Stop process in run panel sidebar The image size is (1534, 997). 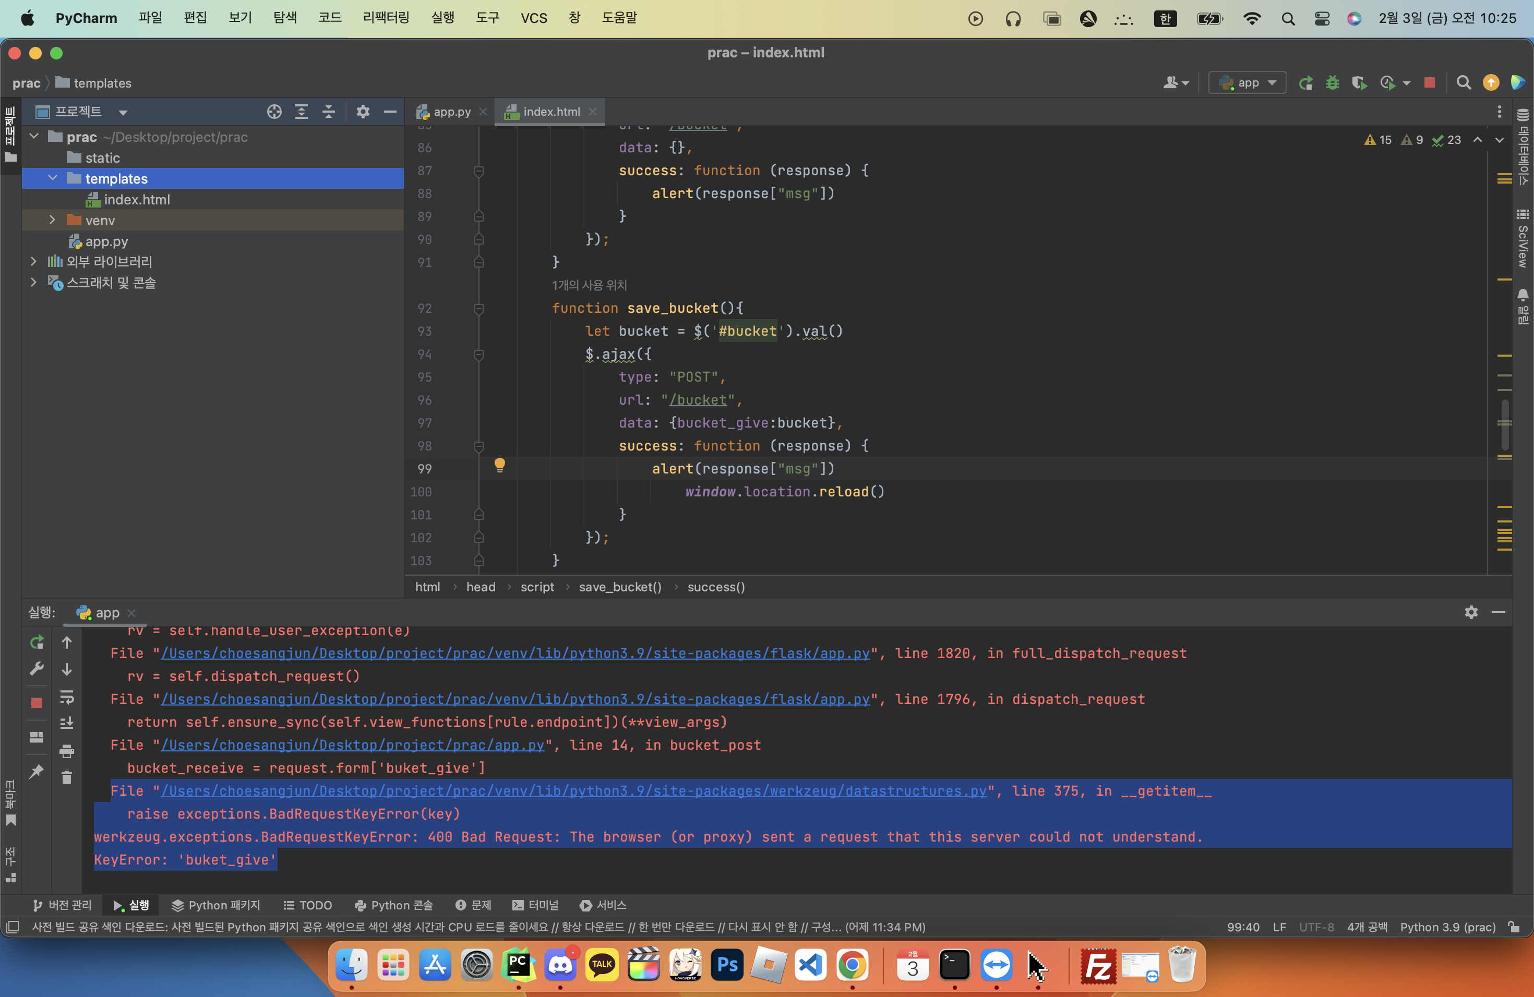tap(37, 703)
